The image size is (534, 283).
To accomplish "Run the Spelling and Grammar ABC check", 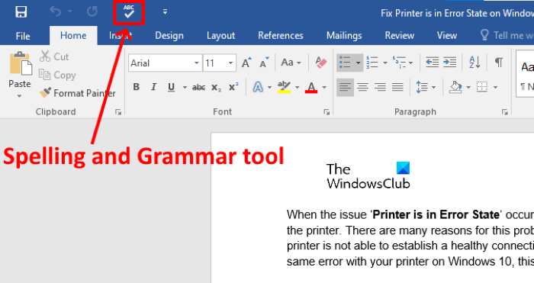I will tap(129, 11).
